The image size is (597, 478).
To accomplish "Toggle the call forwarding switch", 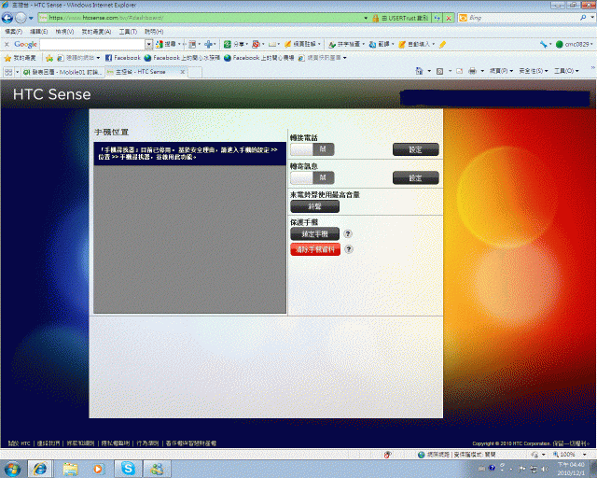I will [312, 149].
